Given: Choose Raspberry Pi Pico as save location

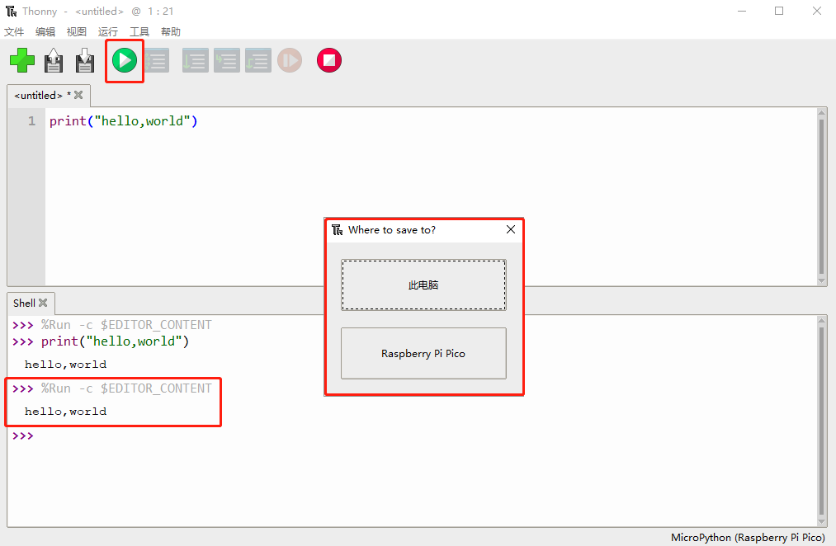Looking at the screenshot, I should [423, 353].
